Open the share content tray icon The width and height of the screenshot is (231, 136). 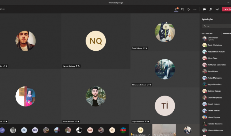click(217, 9)
